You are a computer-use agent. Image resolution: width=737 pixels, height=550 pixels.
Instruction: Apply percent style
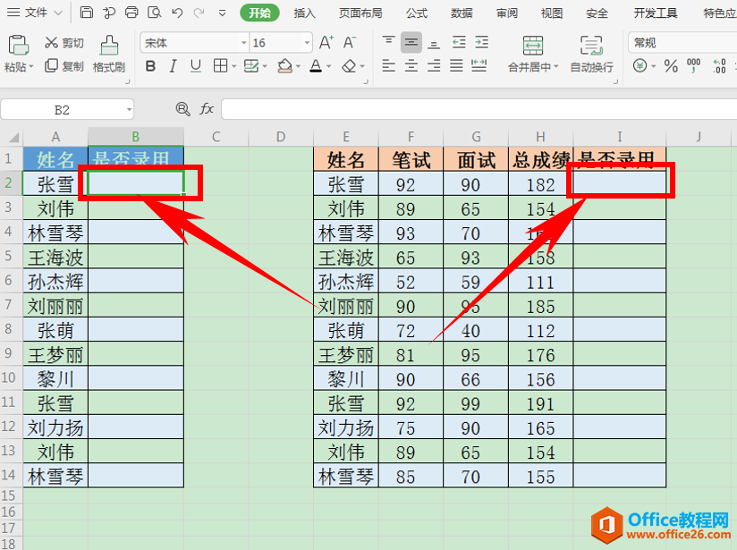(671, 66)
